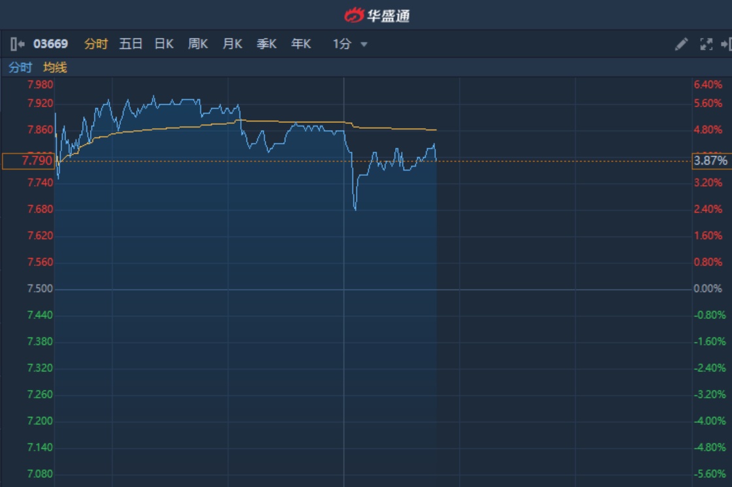Open the 月K monthly chart tab
The height and width of the screenshot is (487, 732).
pyautogui.click(x=232, y=44)
